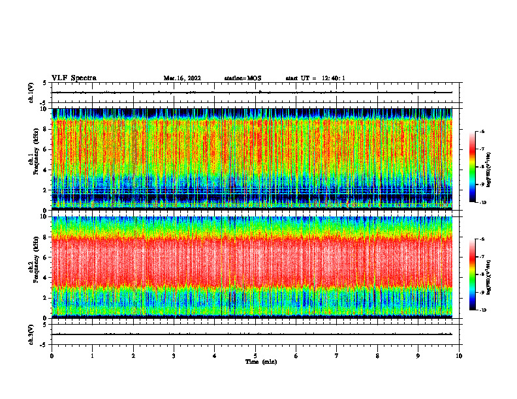This screenshot has width=517, height=399.
Task: Click the ch.2 spectrogram panel
Action: click(252, 267)
